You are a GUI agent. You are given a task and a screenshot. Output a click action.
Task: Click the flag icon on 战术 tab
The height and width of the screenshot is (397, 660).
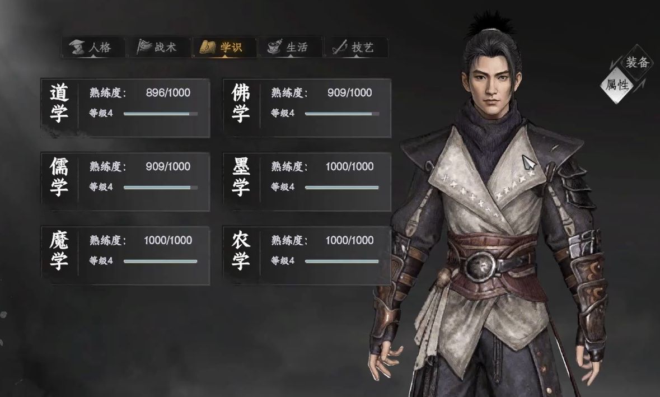pos(143,46)
